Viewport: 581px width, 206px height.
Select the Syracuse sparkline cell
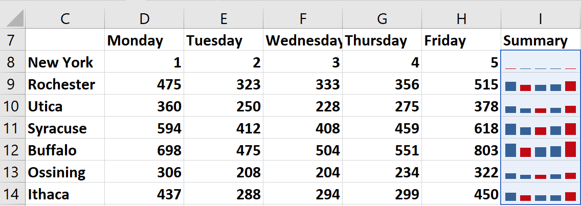pos(541,128)
